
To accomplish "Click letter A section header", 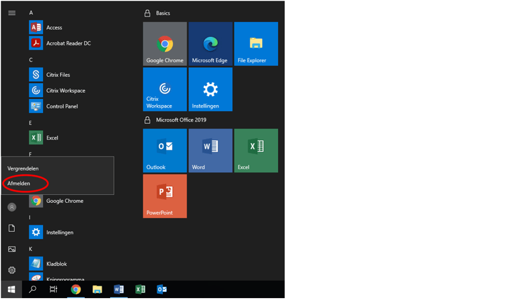I will coord(31,13).
